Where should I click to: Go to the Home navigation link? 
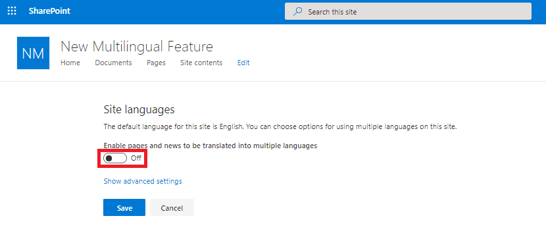coord(70,63)
